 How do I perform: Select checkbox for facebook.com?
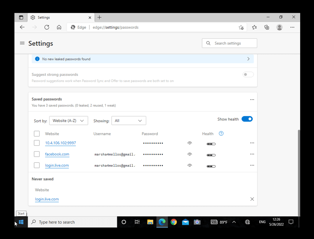(37, 154)
